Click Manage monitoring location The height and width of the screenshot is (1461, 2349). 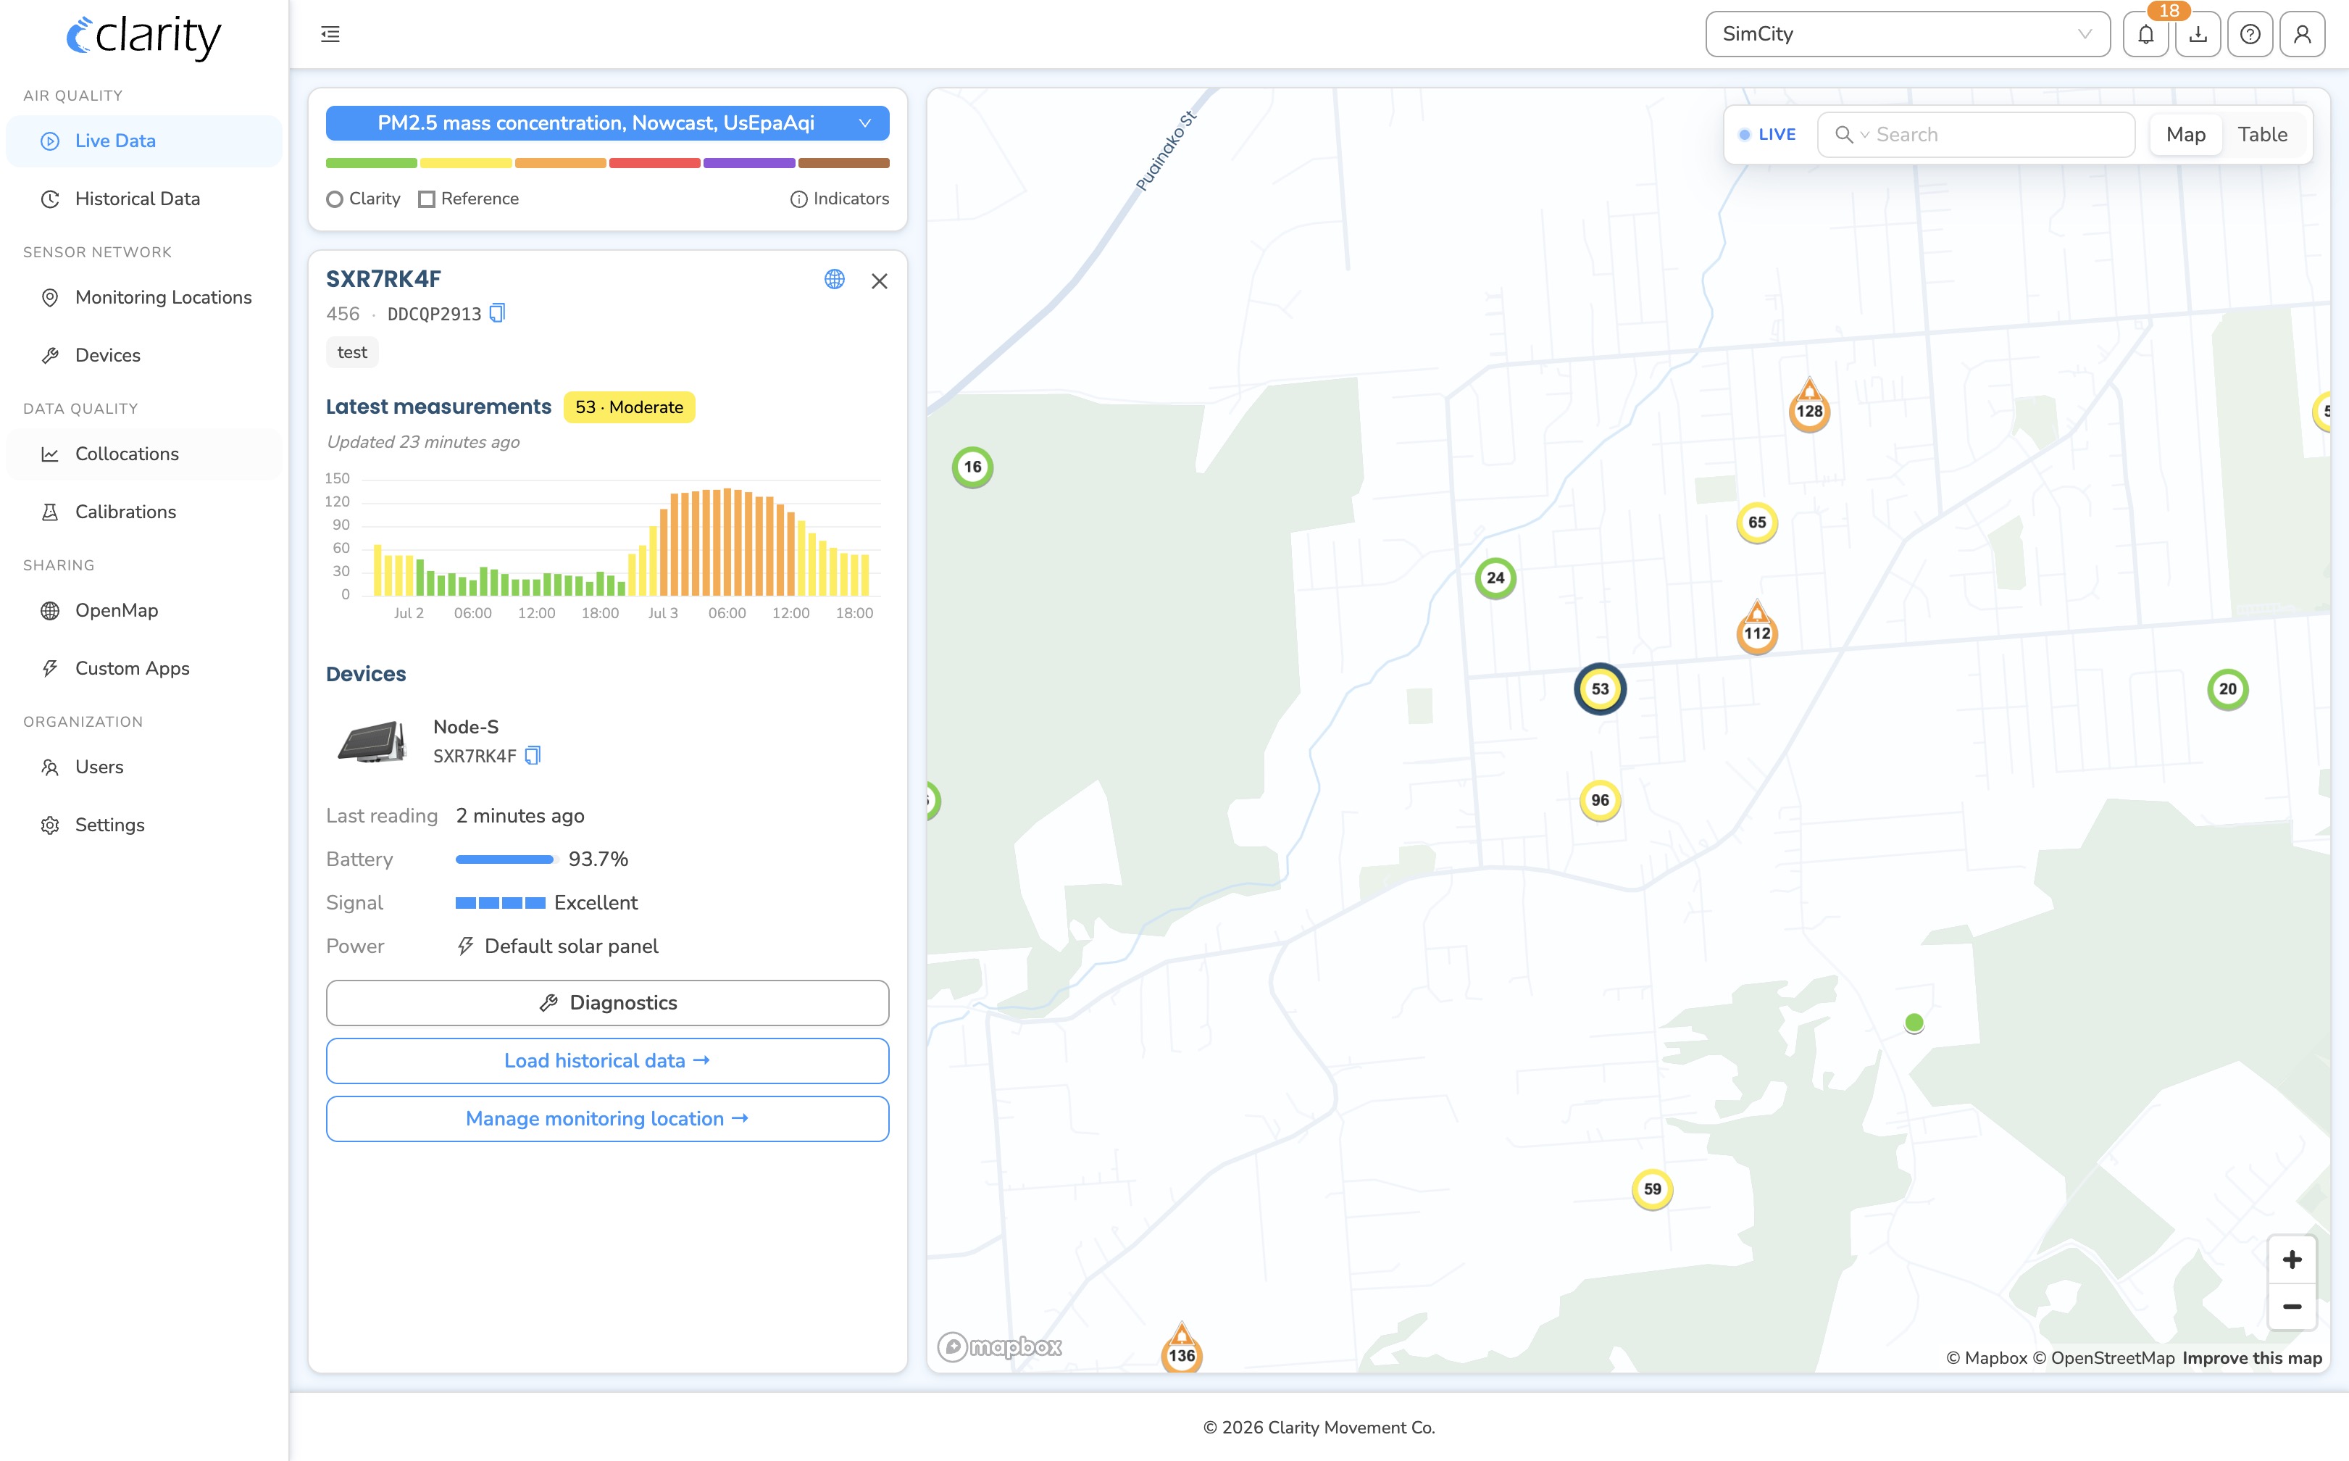coord(606,1119)
